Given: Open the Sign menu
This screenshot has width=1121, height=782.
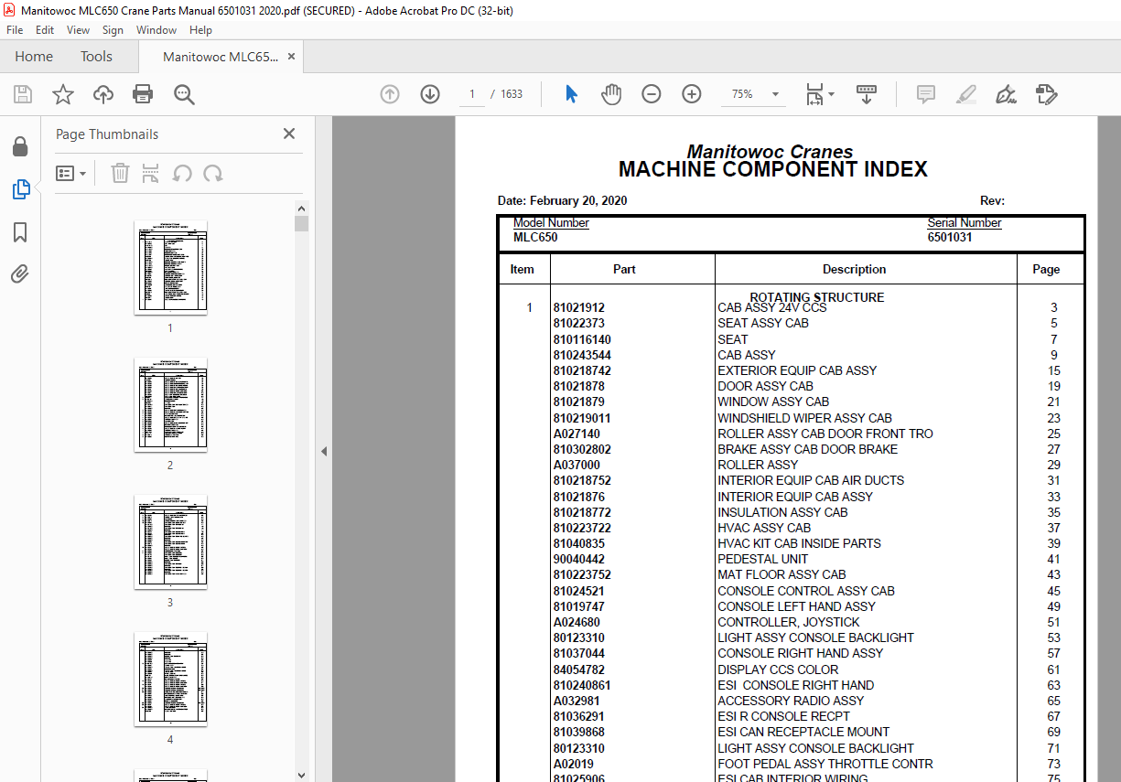Looking at the screenshot, I should (x=113, y=30).
